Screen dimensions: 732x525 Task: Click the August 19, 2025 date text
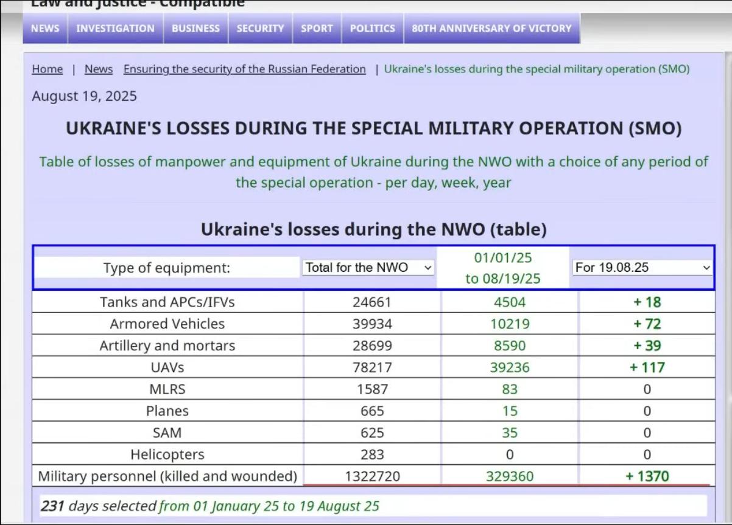[x=84, y=96]
